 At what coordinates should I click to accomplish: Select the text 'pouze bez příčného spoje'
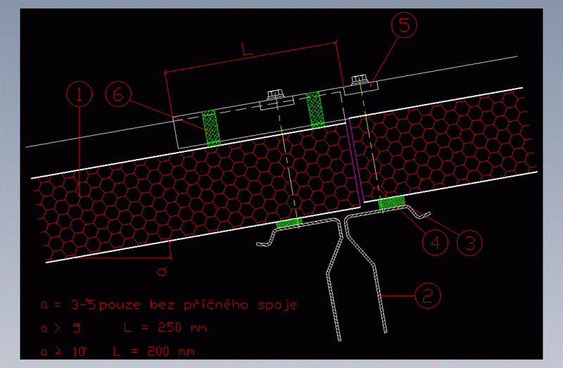(198, 305)
